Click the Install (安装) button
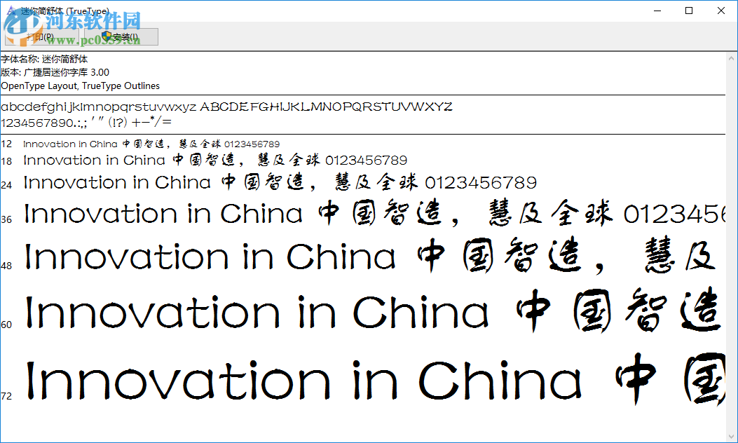Viewport: 738px width, 443px height. [x=121, y=37]
